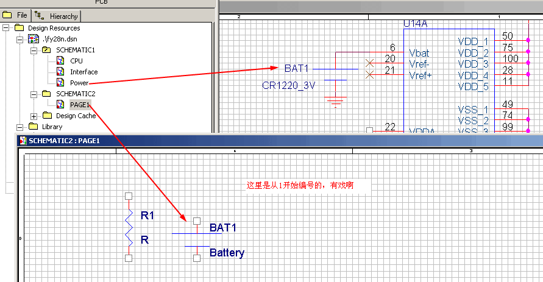Click the Vbat pin name
Image resolution: width=543 pixels, height=282 pixels.
419,53
